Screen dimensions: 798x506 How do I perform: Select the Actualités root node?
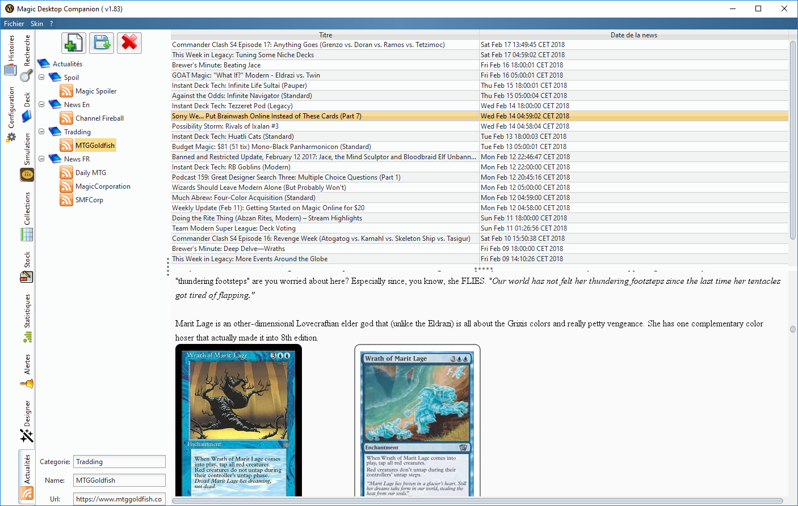pos(68,64)
